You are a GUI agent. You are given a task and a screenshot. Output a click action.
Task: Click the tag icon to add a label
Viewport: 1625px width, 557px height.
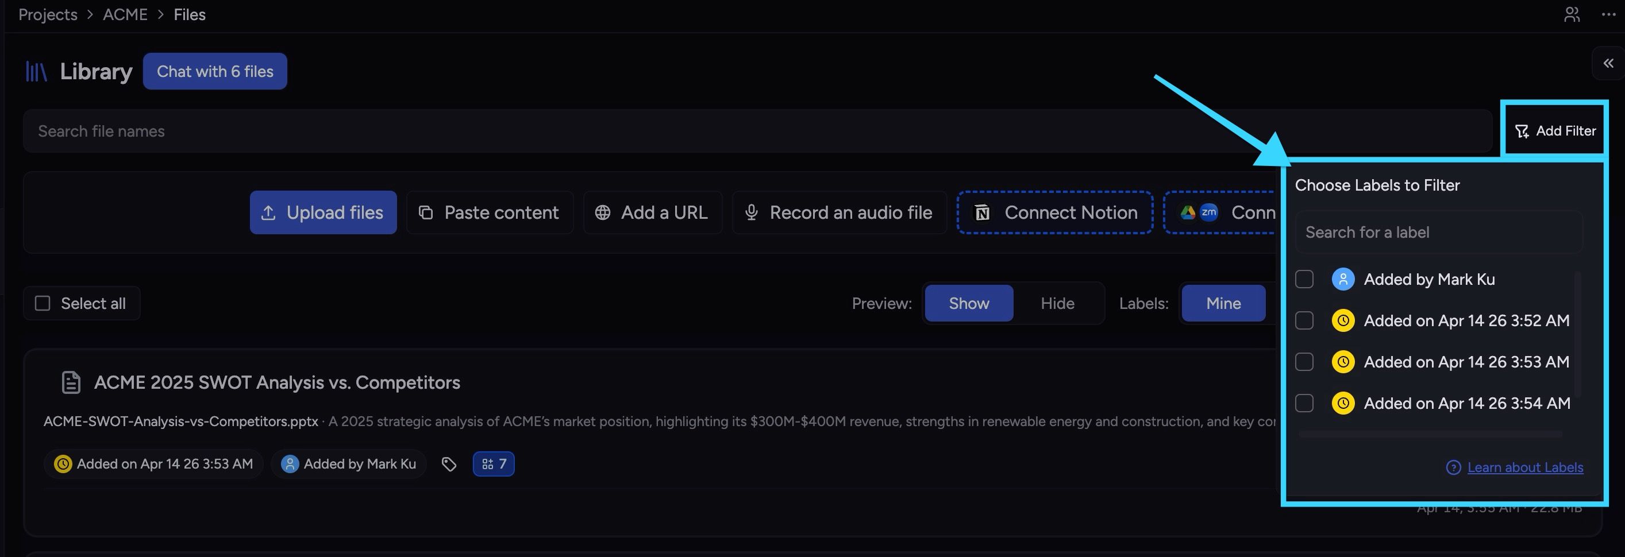(x=449, y=465)
